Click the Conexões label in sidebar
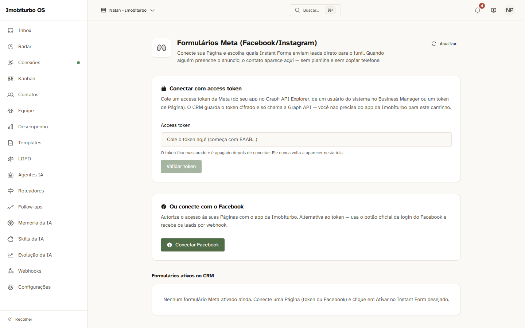The height and width of the screenshot is (328, 525). [x=29, y=63]
